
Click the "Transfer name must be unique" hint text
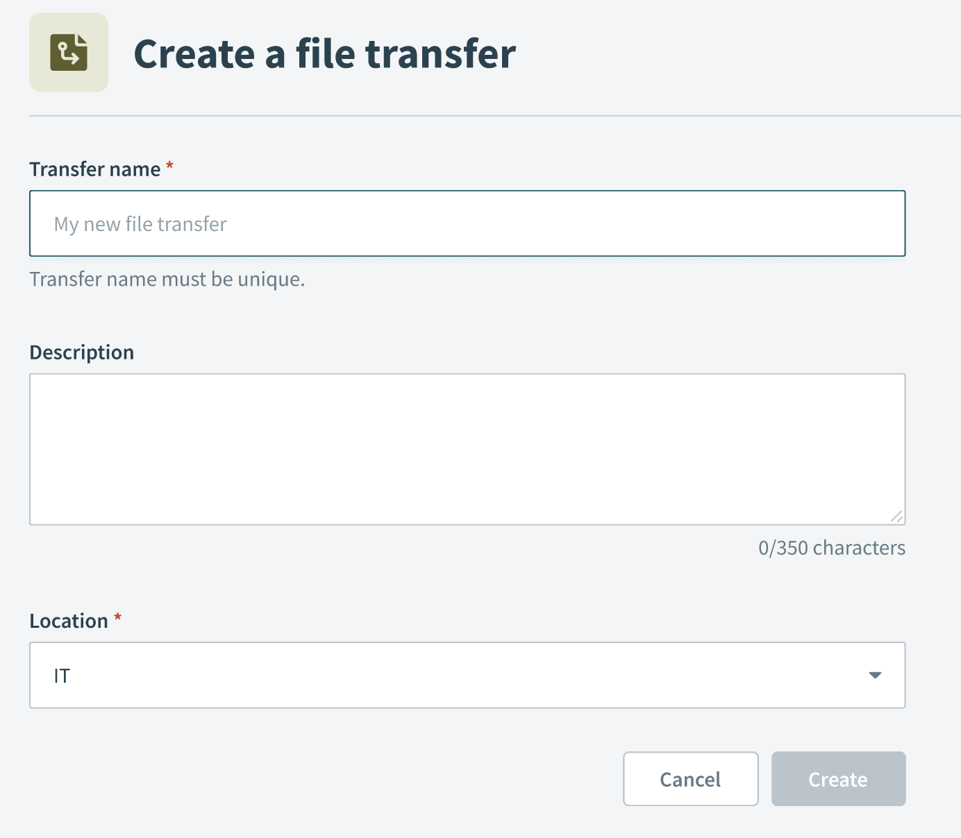167,279
